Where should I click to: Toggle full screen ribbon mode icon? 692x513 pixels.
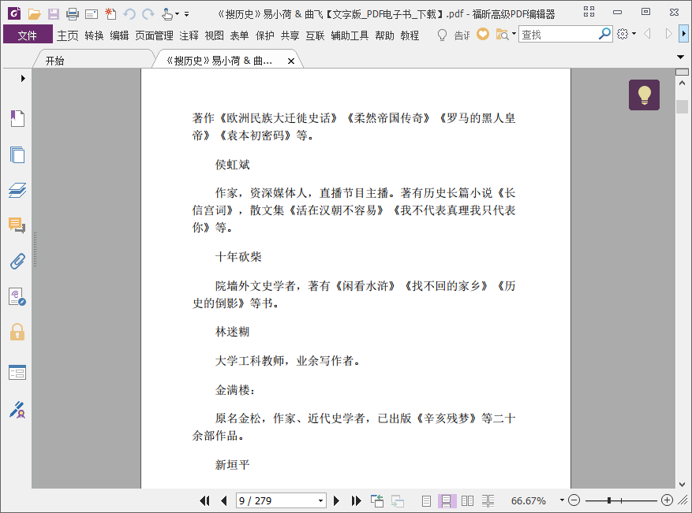pyautogui.click(x=589, y=12)
